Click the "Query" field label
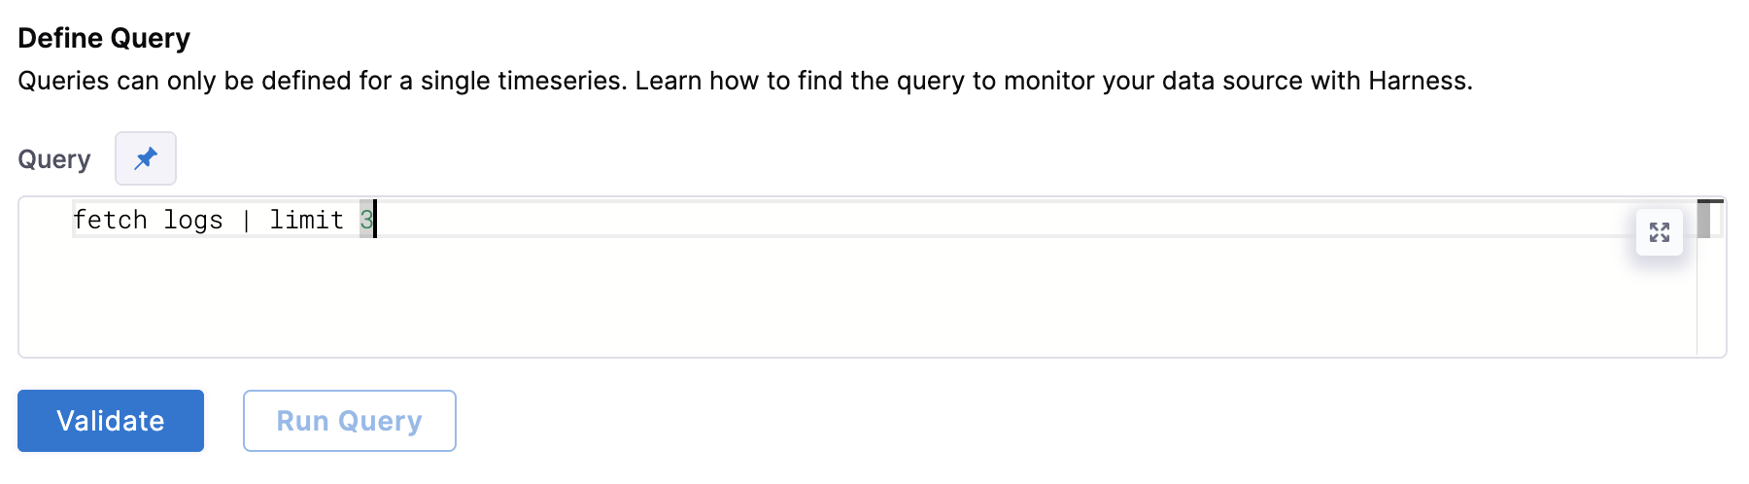The width and height of the screenshot is (1749, 484). click(x=54, y=159)
